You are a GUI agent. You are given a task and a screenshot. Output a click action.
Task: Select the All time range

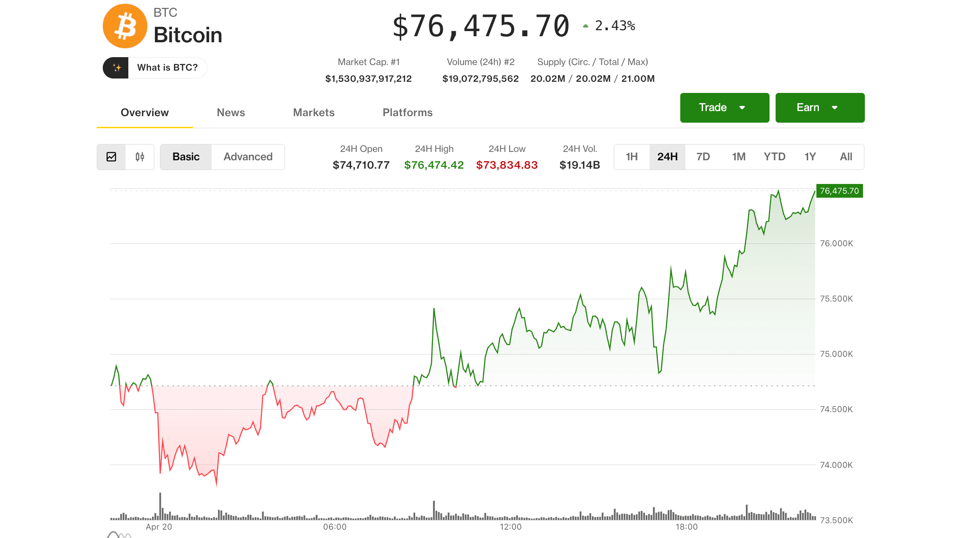tap(846, 157)
